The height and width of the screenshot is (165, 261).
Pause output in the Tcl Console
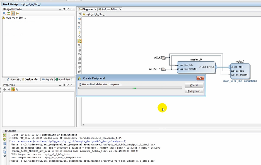pos(4,144)
